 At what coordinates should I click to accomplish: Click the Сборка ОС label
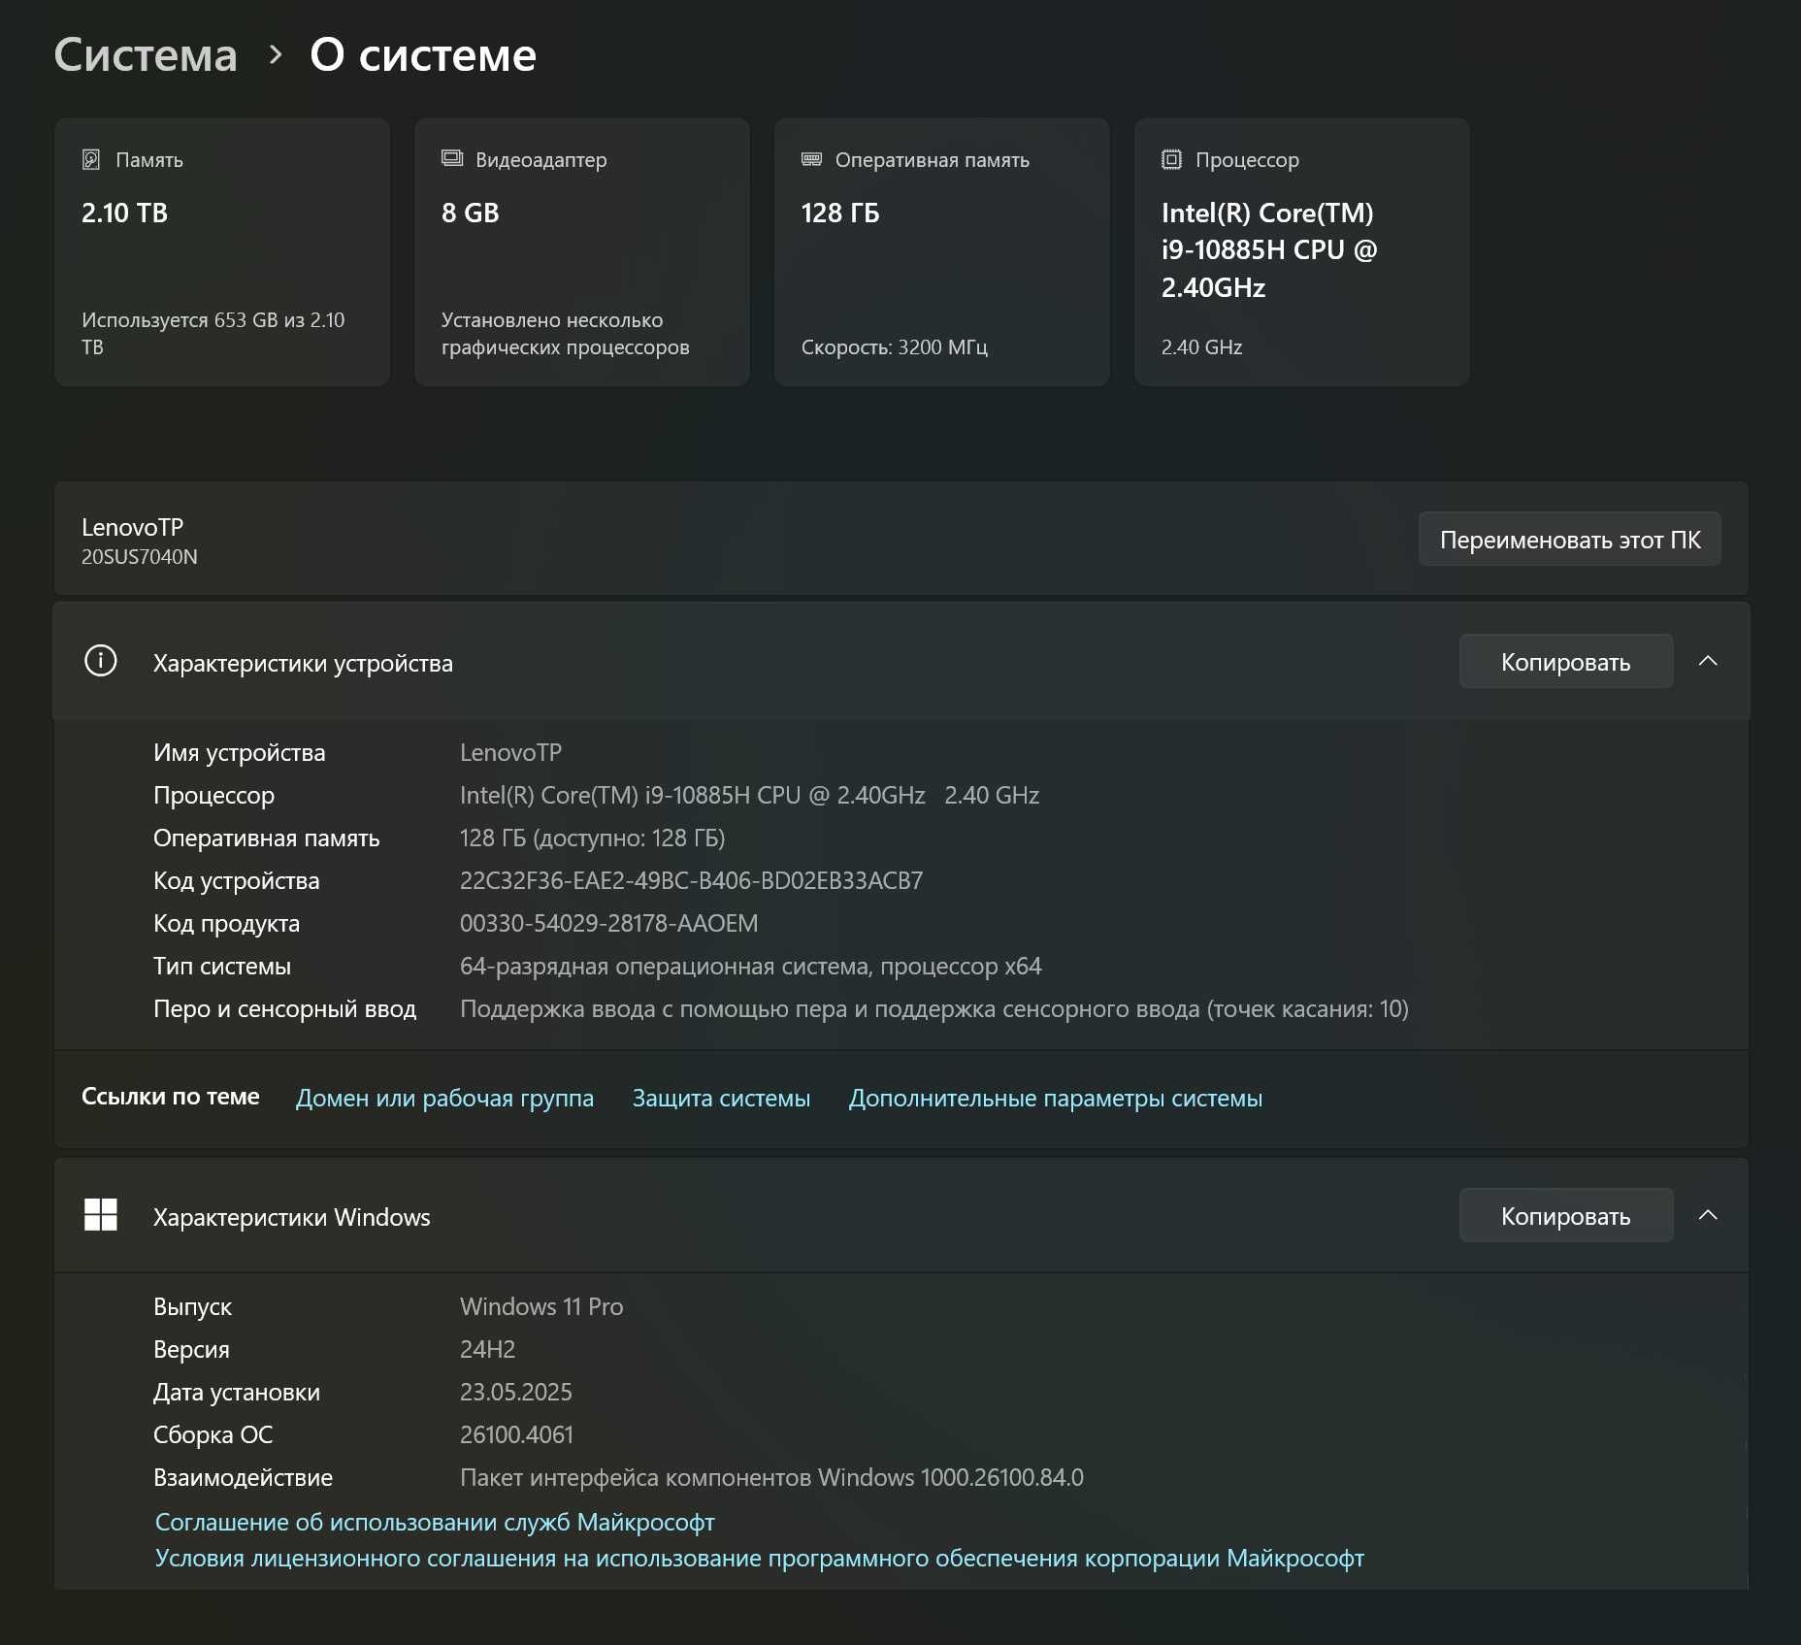coord(213,1434)
